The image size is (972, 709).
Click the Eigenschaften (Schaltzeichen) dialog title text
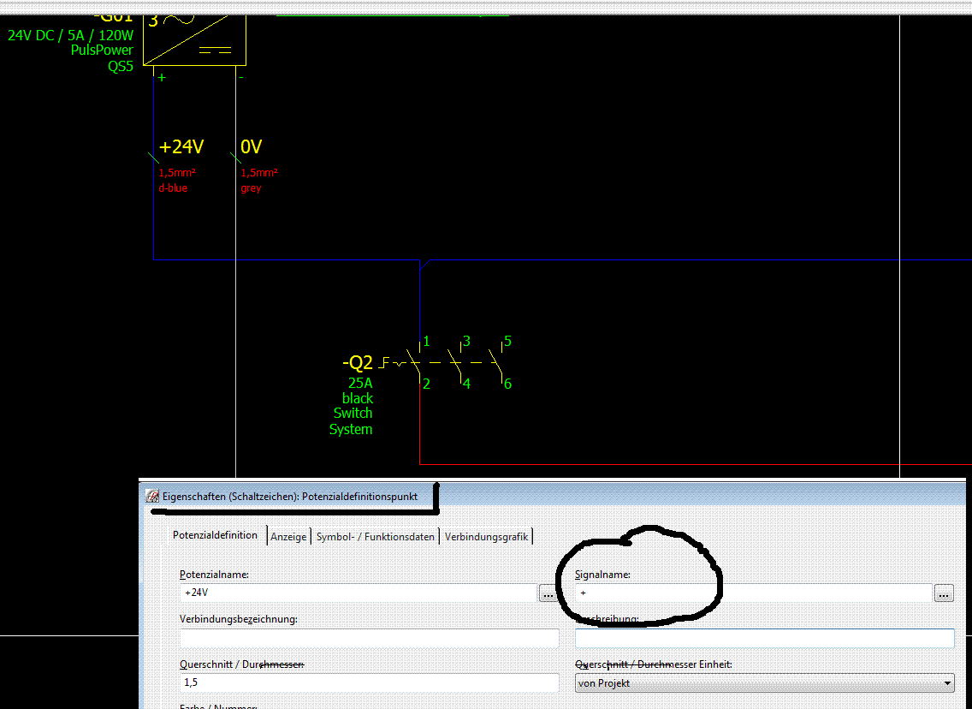pyautogui.click(x=290, y=497)
